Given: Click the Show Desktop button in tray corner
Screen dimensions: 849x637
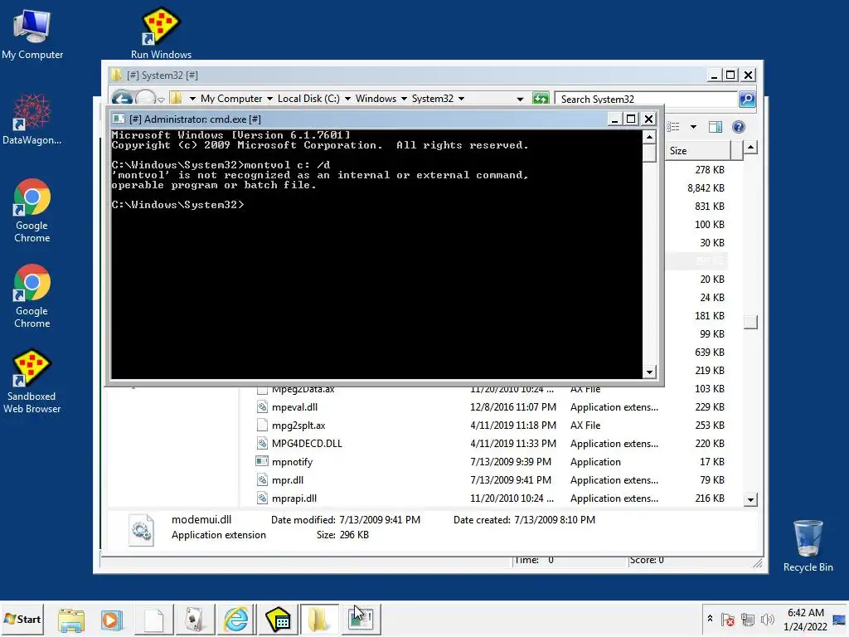Looking at the screenshot, I should [840, 619].
